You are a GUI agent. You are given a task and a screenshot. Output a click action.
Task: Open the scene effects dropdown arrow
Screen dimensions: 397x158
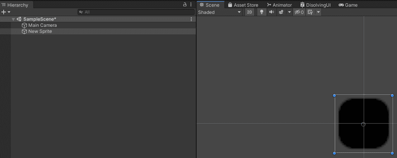289,12
